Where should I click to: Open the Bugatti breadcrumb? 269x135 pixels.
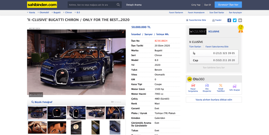coord(57,13)
